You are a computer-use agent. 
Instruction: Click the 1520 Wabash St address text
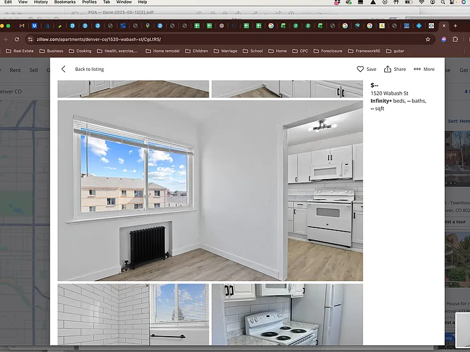click(389, 93)
